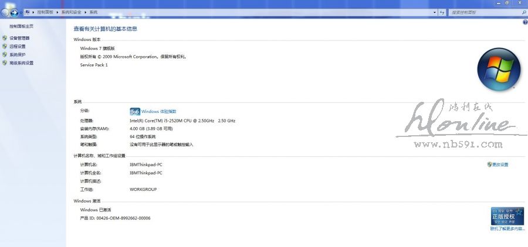
Task: Open 远程设置 from the left panel
Action: (17, 46)
